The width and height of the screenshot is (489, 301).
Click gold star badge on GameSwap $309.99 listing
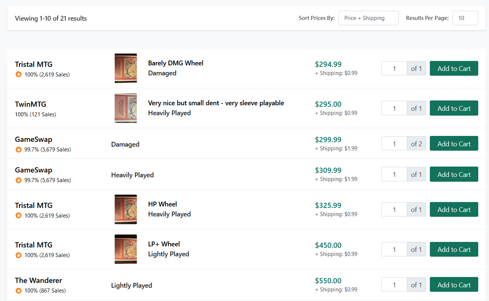click(18, 180)
